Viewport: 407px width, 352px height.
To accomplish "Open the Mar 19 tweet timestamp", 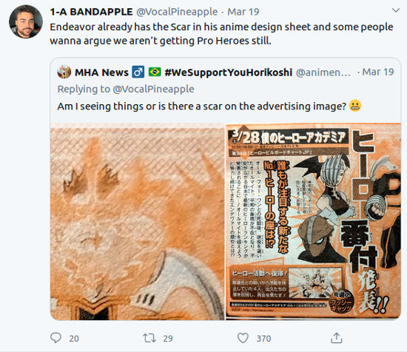I will tap(243, 12).
